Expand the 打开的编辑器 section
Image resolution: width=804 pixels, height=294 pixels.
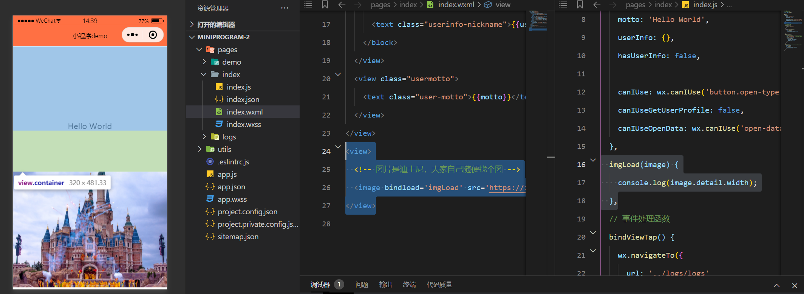(192, 25)
